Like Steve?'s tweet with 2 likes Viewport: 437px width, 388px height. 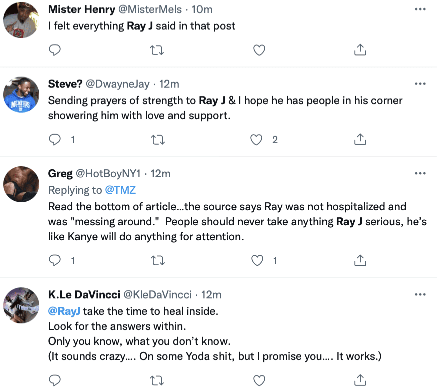(x=256, y=140)
